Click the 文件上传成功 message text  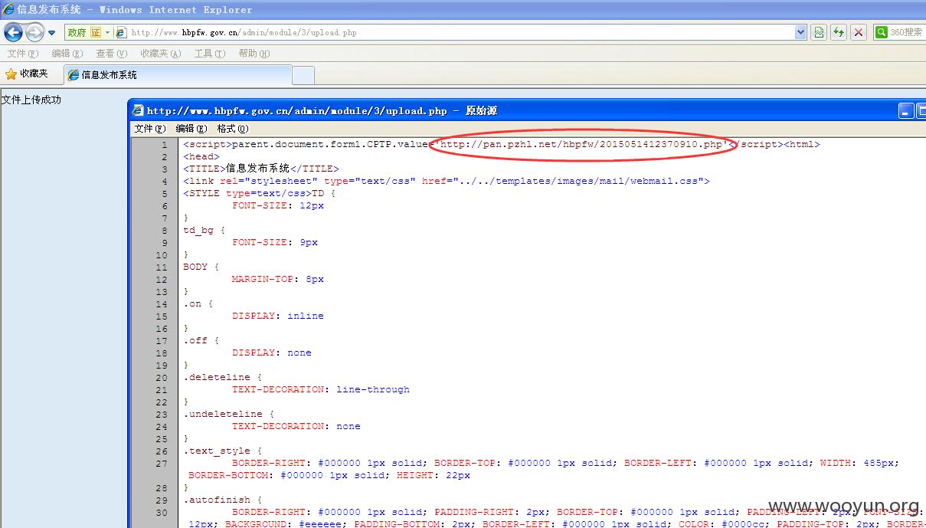pos(31,100)
